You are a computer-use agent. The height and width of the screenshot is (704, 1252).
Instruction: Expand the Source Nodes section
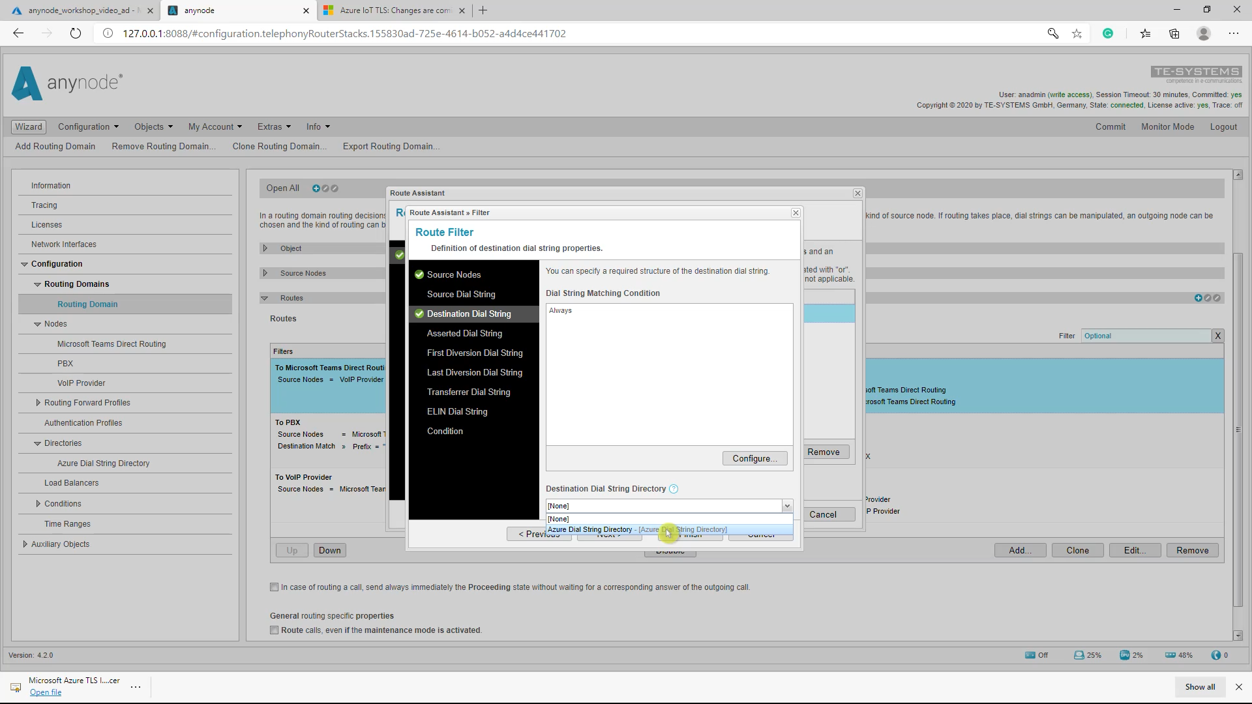(x=265, y=273)
